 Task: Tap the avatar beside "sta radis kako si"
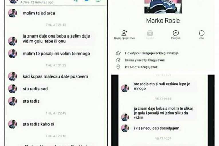(12, 124)
